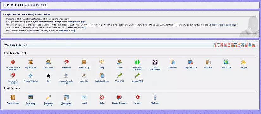Open the Email envelope icon
Screen dimensions: 261x114
point(84,97)
